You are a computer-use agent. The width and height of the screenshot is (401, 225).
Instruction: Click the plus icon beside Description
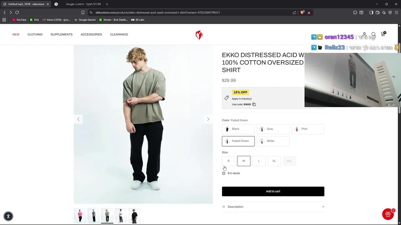pyautogui.click(x=323, y=207)
